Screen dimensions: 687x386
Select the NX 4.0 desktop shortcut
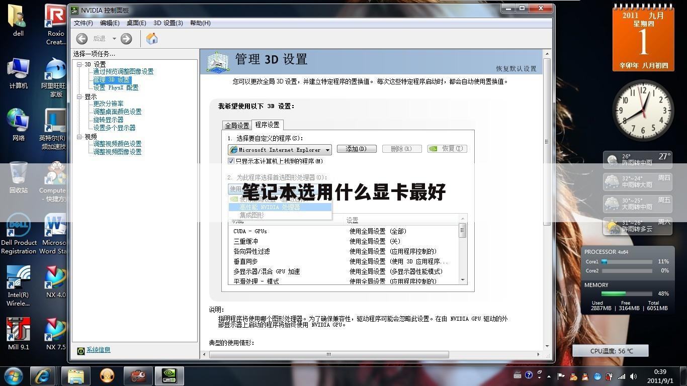[x=56, y=282]
